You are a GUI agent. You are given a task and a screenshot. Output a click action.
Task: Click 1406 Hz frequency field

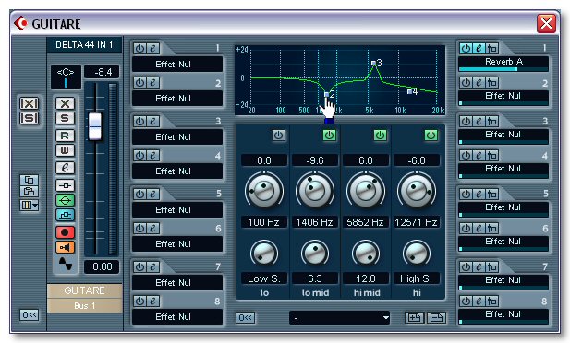[x=315, y=222]
